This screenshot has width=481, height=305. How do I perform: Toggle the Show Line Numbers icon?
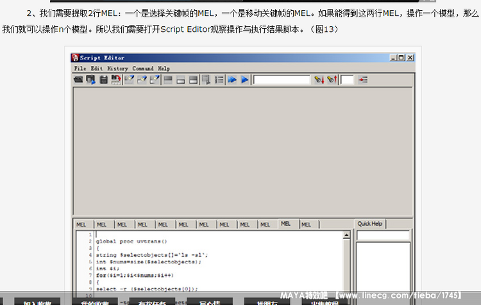coord(219,80)
